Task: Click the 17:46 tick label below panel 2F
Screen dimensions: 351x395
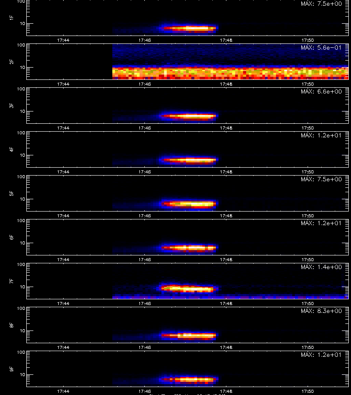Action: pos(144,84)
